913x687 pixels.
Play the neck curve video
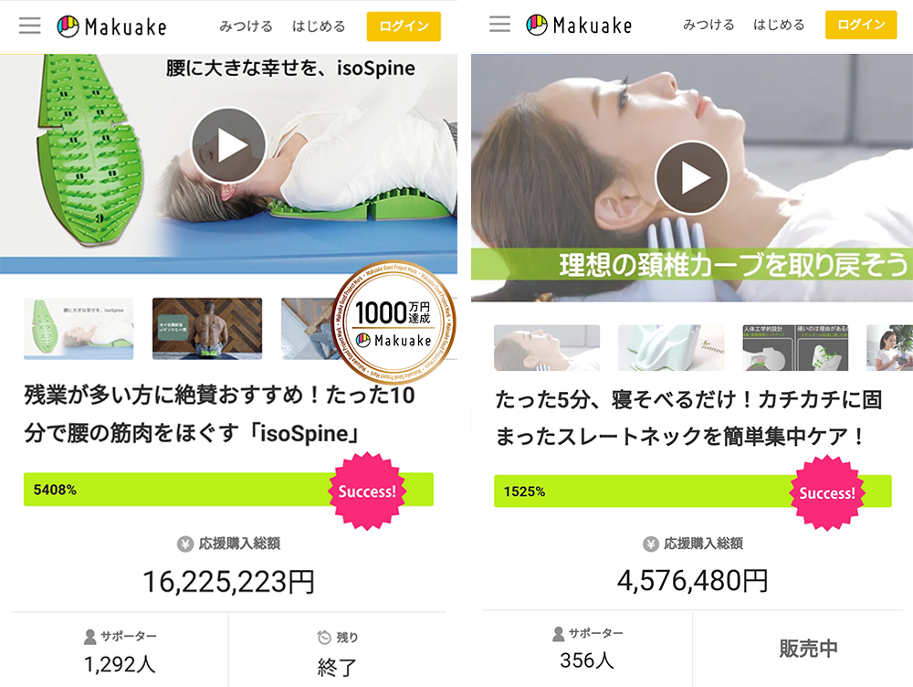coord(692,178)
